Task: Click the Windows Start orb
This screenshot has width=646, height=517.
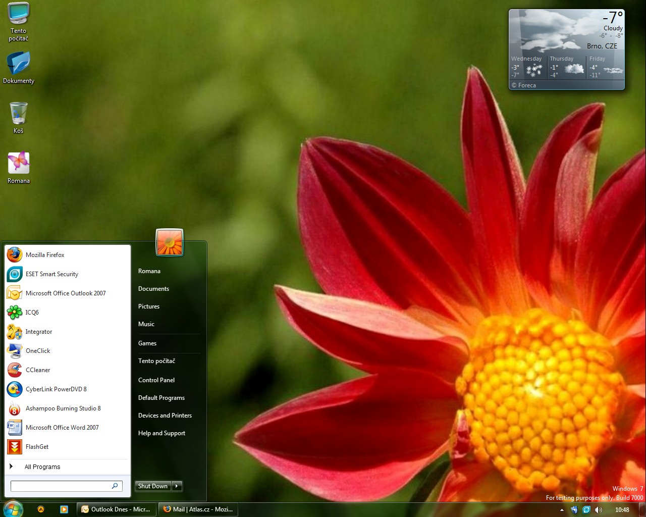Action: [12, 509]
